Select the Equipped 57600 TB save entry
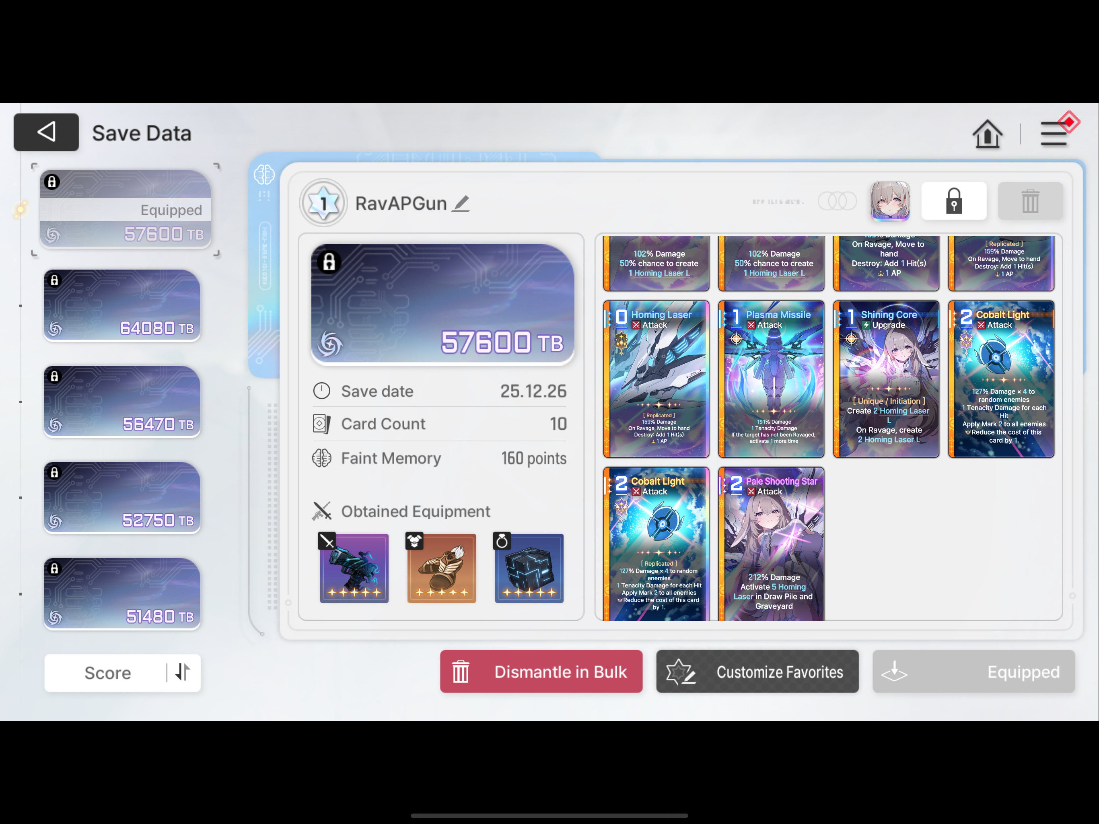 125,209
